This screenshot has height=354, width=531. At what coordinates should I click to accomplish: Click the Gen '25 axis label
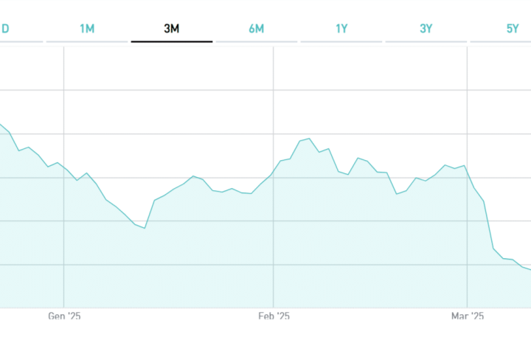tap(64, 316)
